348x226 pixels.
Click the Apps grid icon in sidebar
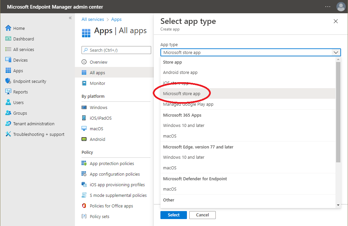coord(8,71)
